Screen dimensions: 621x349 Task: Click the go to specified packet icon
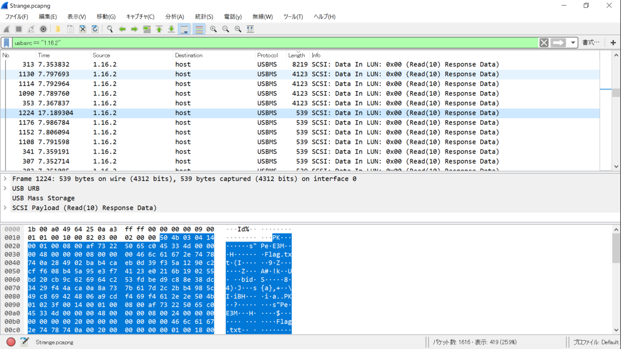click(x=147, y=29)
